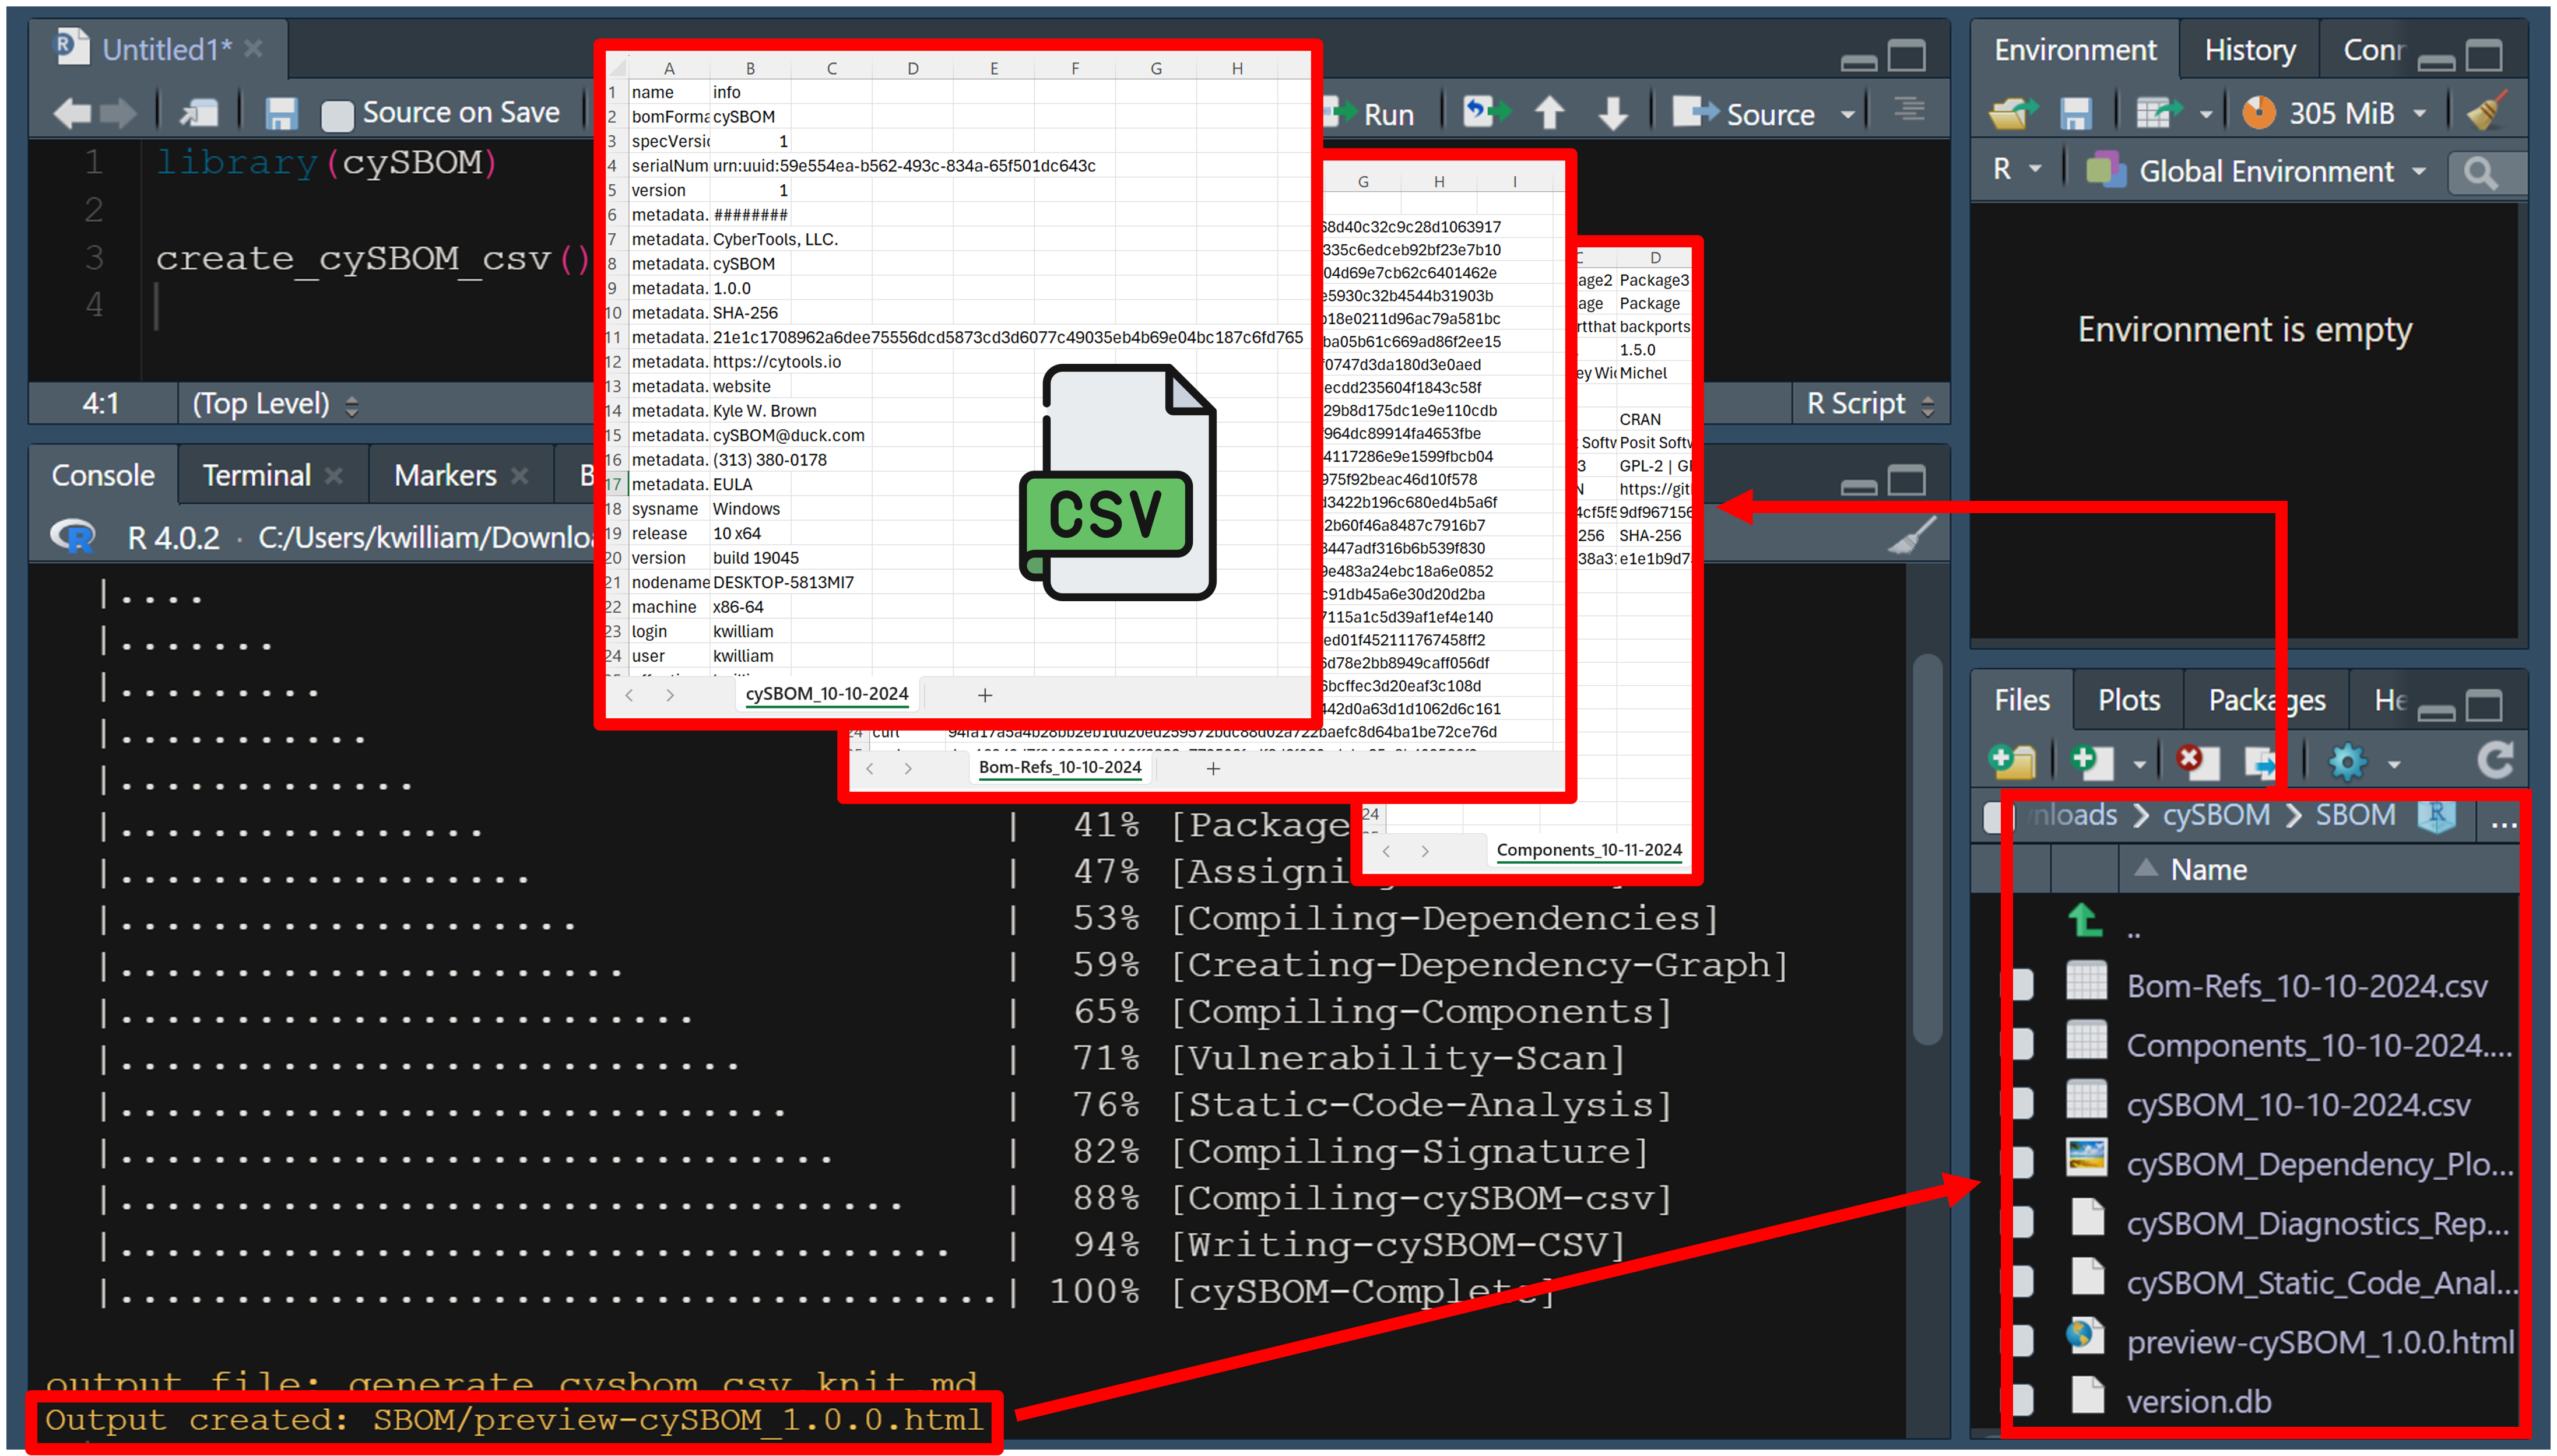Close the Markers tab

pos(519,476)
